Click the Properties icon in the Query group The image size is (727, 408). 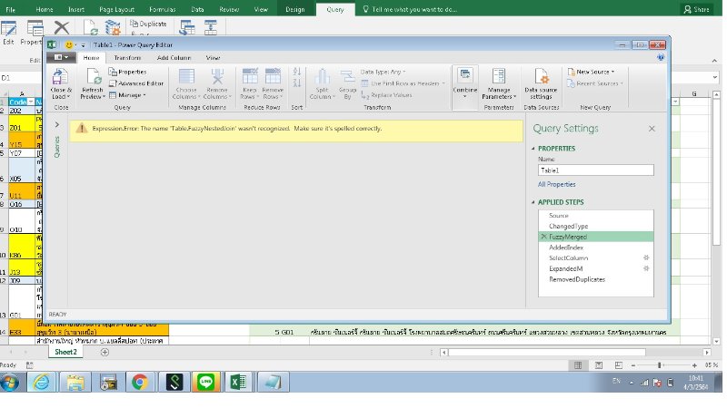(113, 72)
